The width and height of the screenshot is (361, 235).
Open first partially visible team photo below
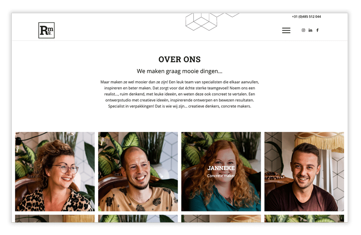[x=55, y=219]
